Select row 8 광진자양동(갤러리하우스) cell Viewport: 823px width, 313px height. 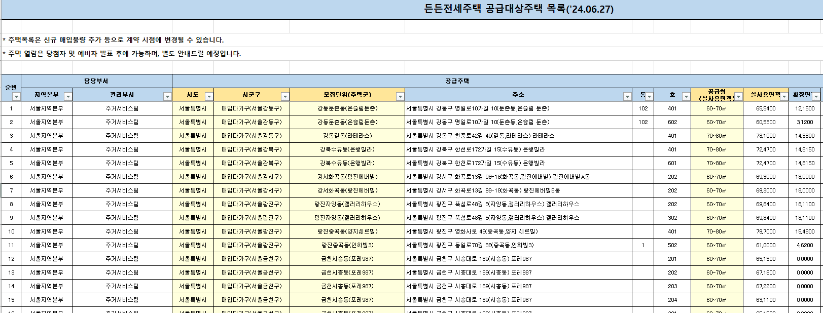coord(347,204)
